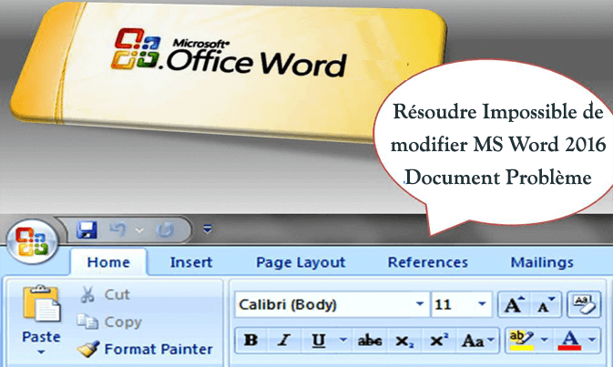
Task: Click the Shrink Font icon
Action: [546, 304]
